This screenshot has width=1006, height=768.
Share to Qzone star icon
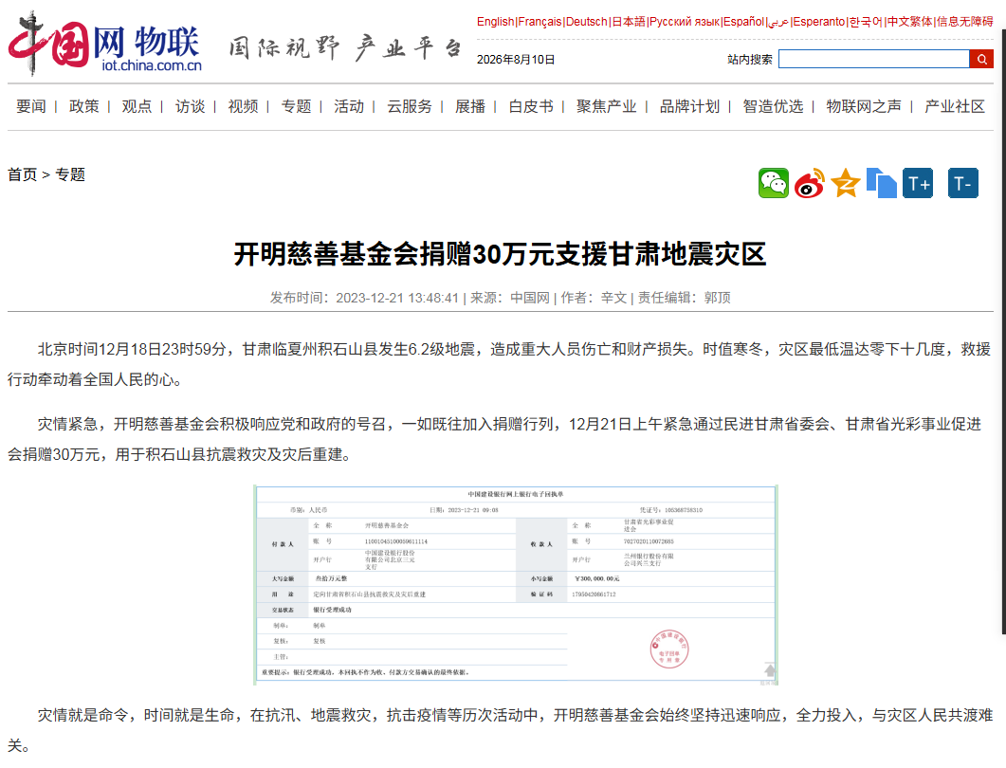click(x=845, y=184)
